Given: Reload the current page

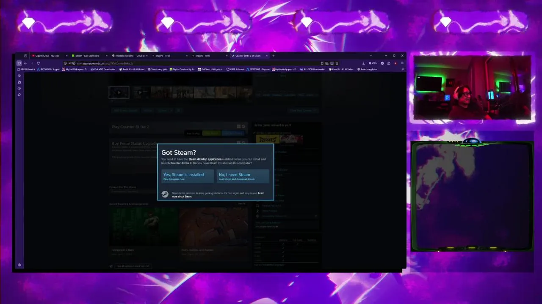Looking at the screenshot, I should click(x=38, y=63).
